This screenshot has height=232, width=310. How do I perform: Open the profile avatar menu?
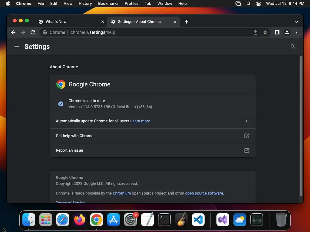[x=287, y=32]
